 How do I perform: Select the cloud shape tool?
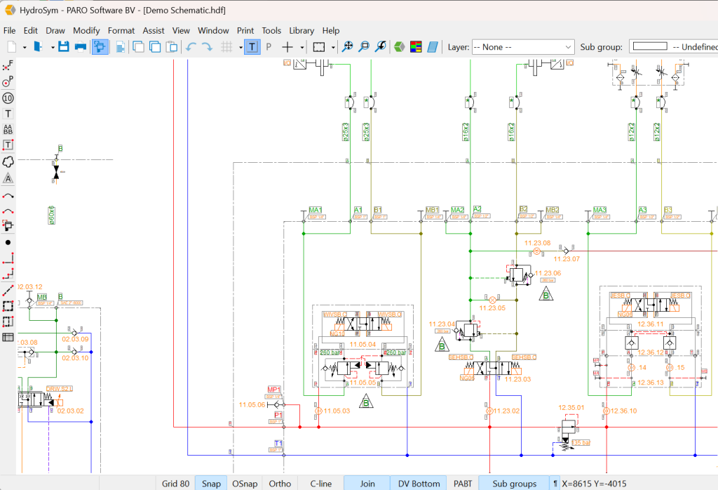[8, 161]
